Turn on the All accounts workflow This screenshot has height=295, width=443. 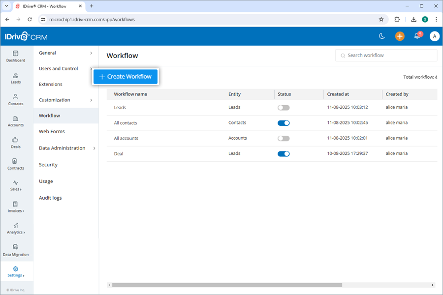(x=283, y=138)
